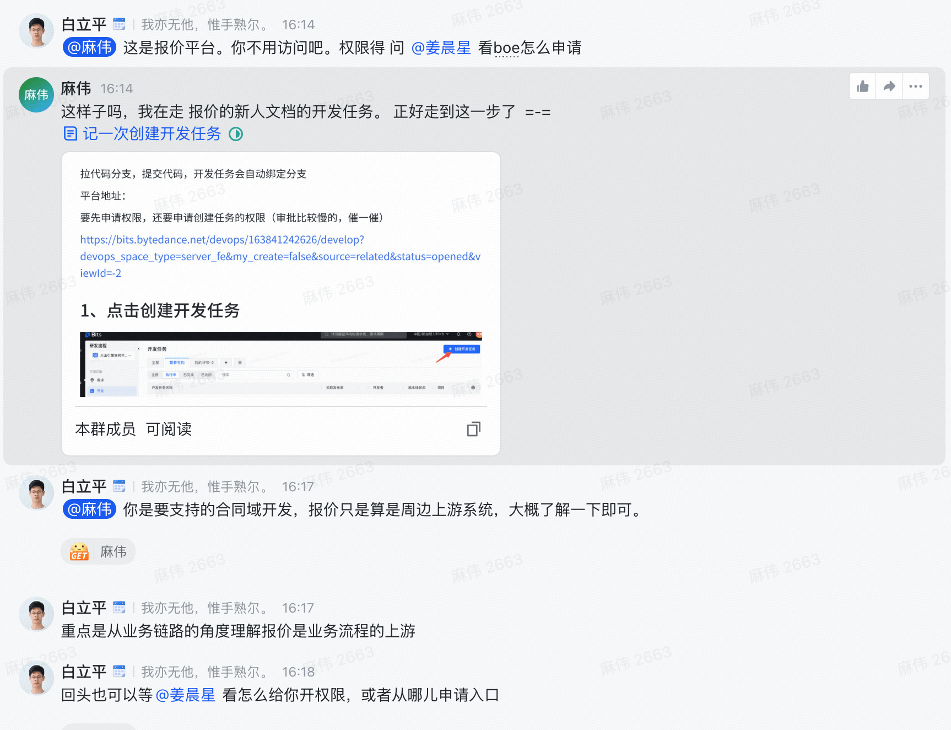Click the signature 我亦无他，惟手熟尔。 on the 16:18 message
This screenshot has height=730, width=951.
click(205, 672)
